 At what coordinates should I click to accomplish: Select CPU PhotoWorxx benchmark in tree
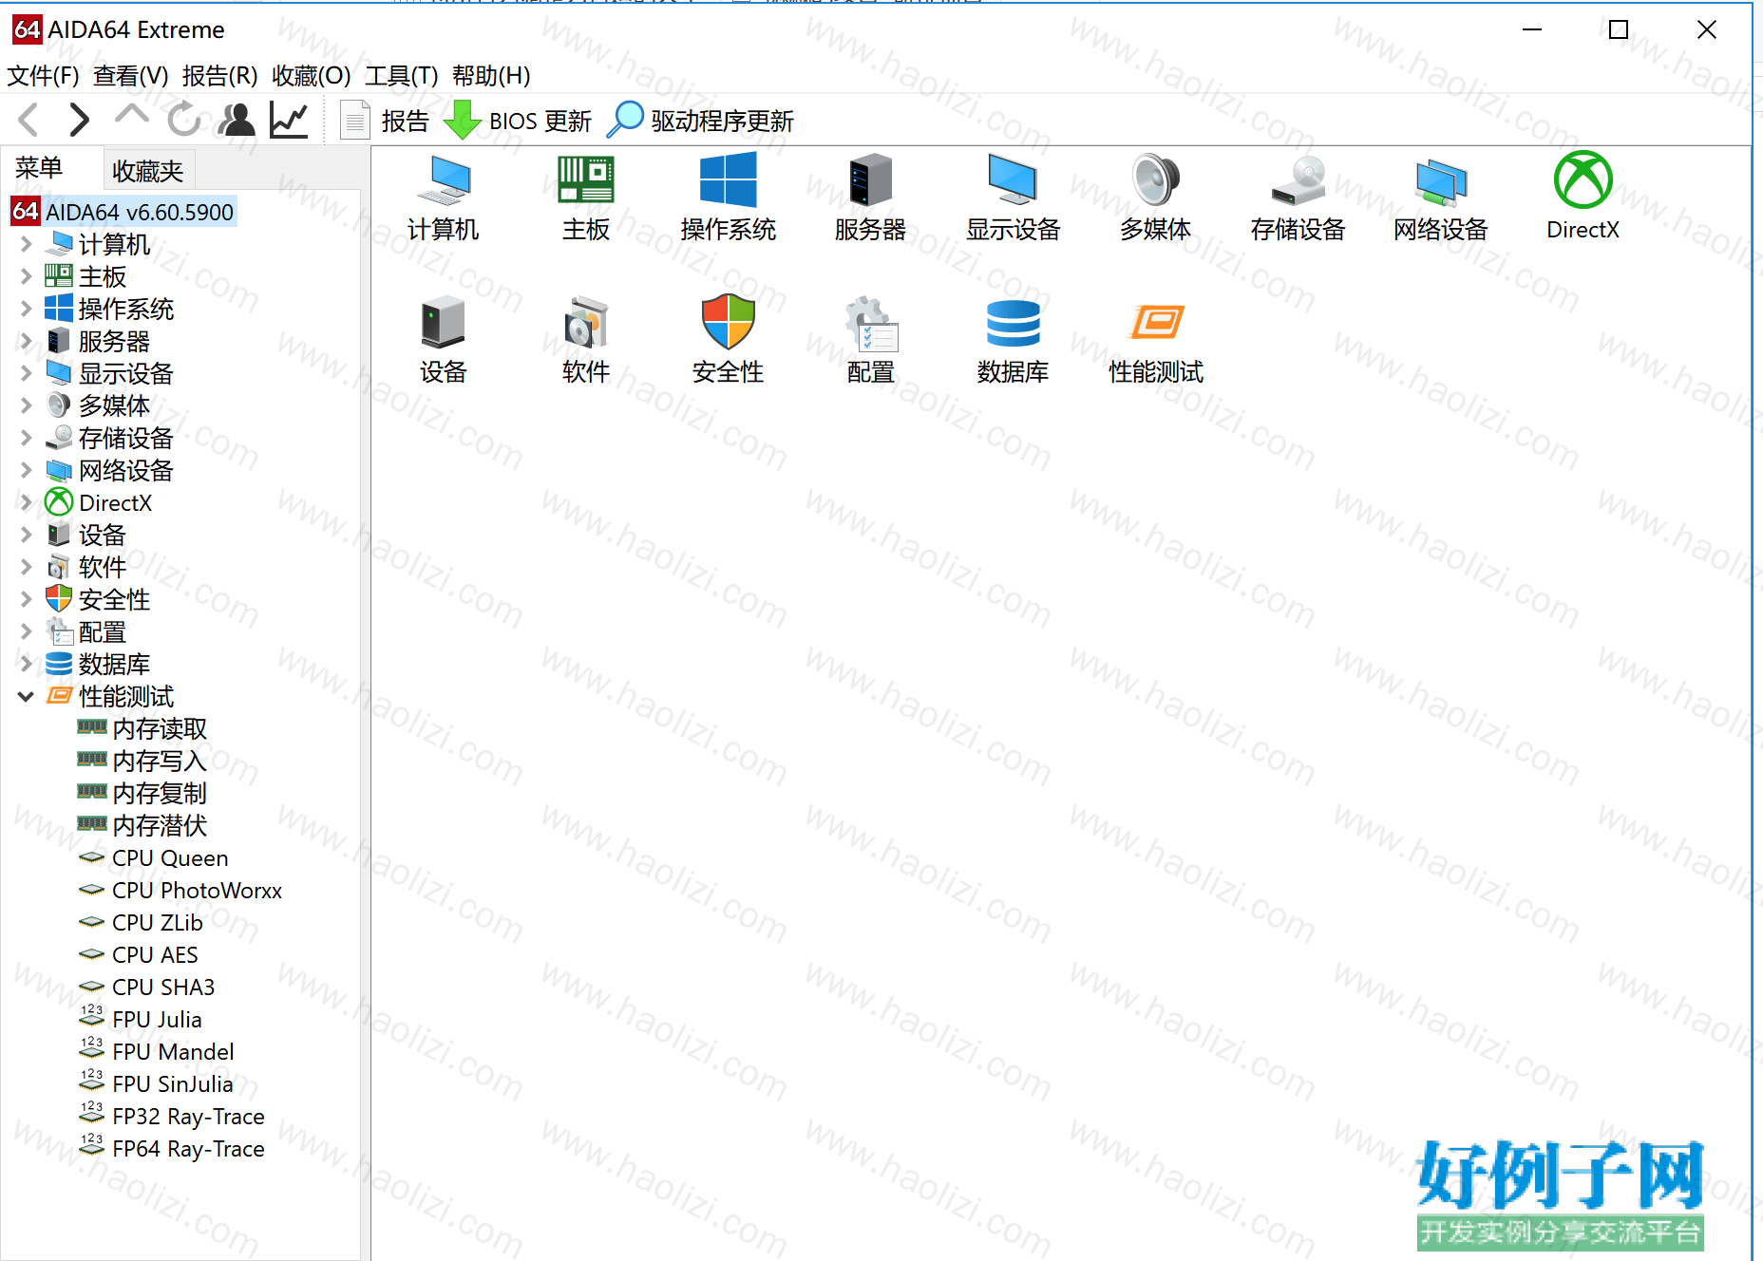click(x=180, y=891)
